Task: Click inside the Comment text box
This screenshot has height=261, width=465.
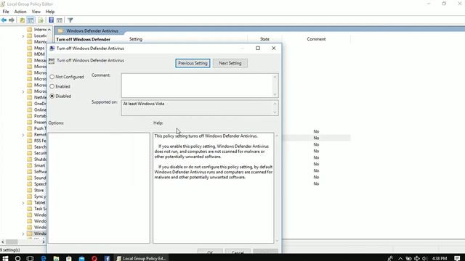Action: tap(197, 86)
